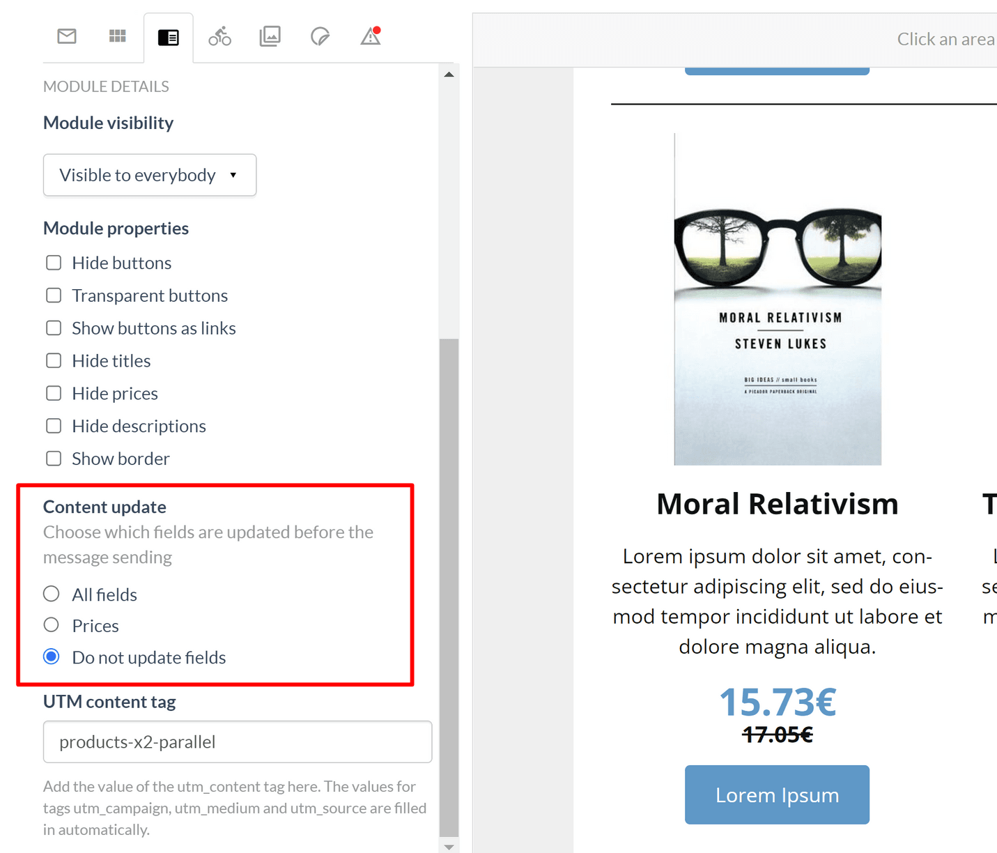The width and height of the screenshot is (997, 853).
Task: Click the scrollbar up arrow
Action: (449, 74)
